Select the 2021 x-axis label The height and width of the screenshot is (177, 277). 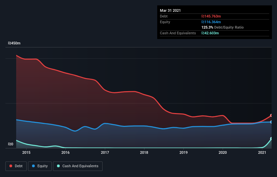pyautogui.click(x=262, y=152)
